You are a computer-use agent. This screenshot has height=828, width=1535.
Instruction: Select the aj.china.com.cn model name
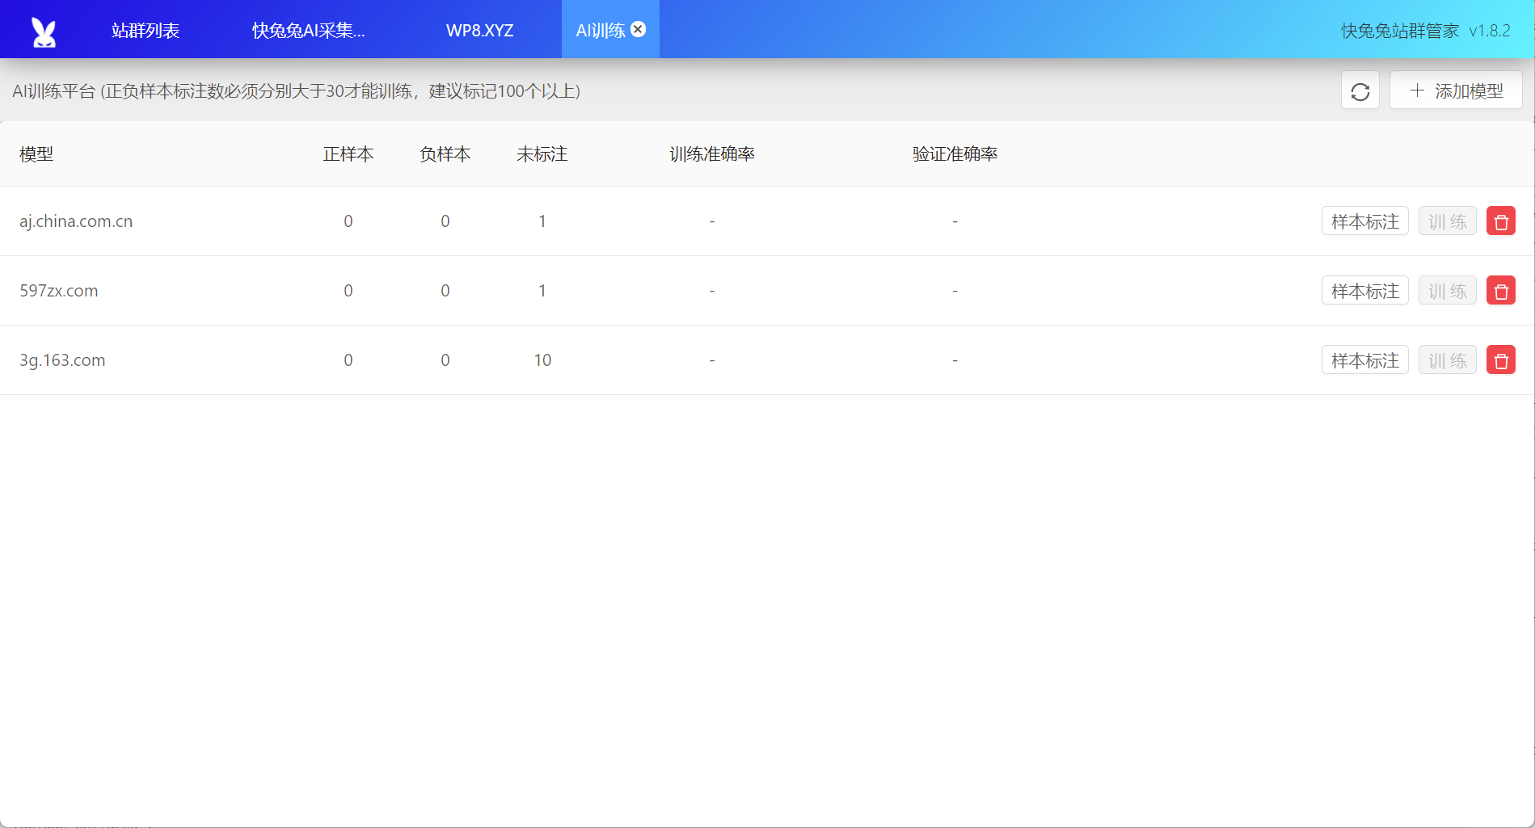coord(76,221)
